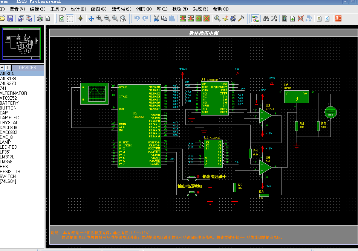Toggle the Wire Autorouter icon

255,18
